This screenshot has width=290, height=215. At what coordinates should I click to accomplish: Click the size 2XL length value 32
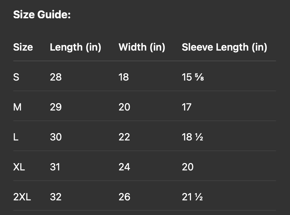(56, 197)
